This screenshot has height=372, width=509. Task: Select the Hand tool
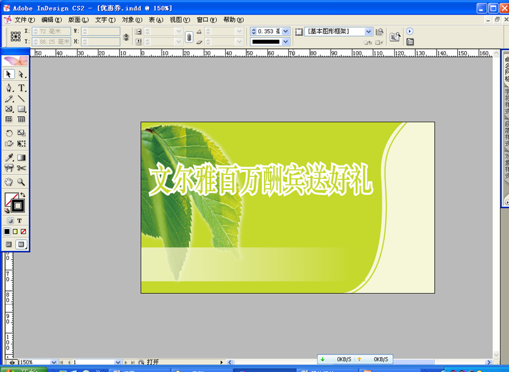coord(9,182)
